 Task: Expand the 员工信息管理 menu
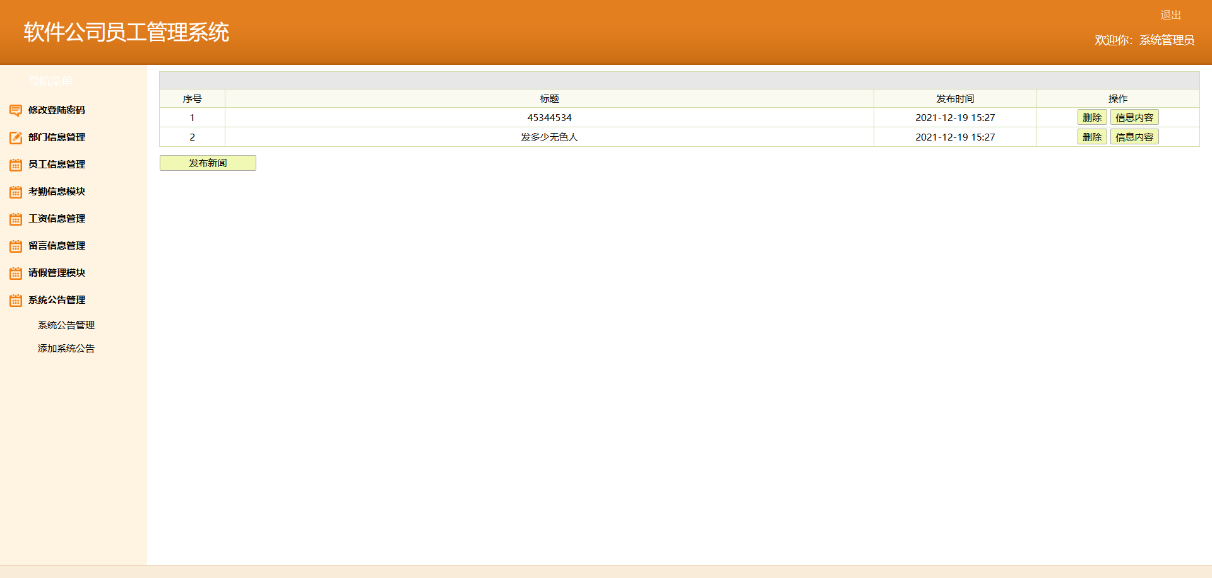(x=56, y=164)
